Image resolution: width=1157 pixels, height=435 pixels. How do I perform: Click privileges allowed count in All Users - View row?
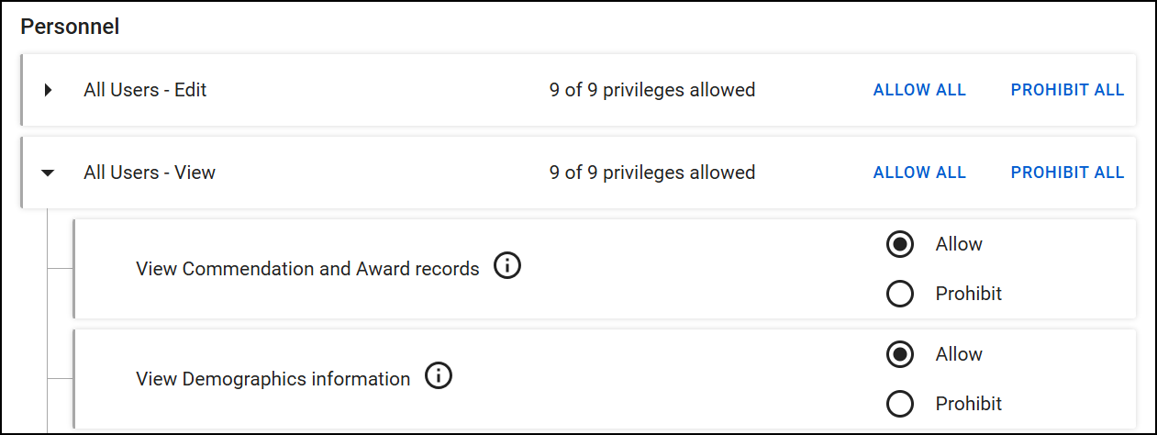[652, 173]
